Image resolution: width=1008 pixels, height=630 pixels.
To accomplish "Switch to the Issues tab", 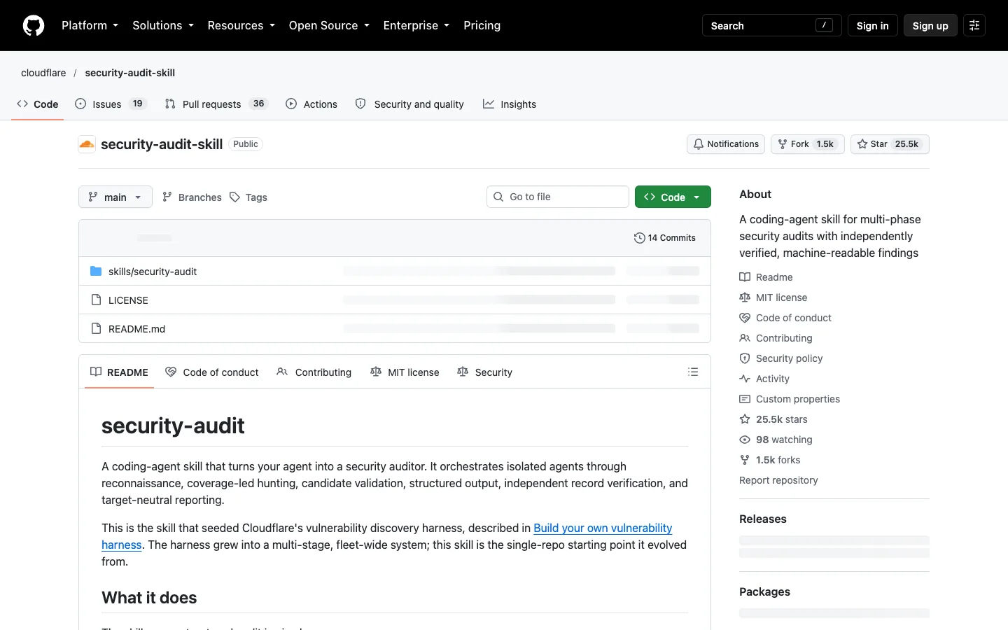I will [110, 104].
